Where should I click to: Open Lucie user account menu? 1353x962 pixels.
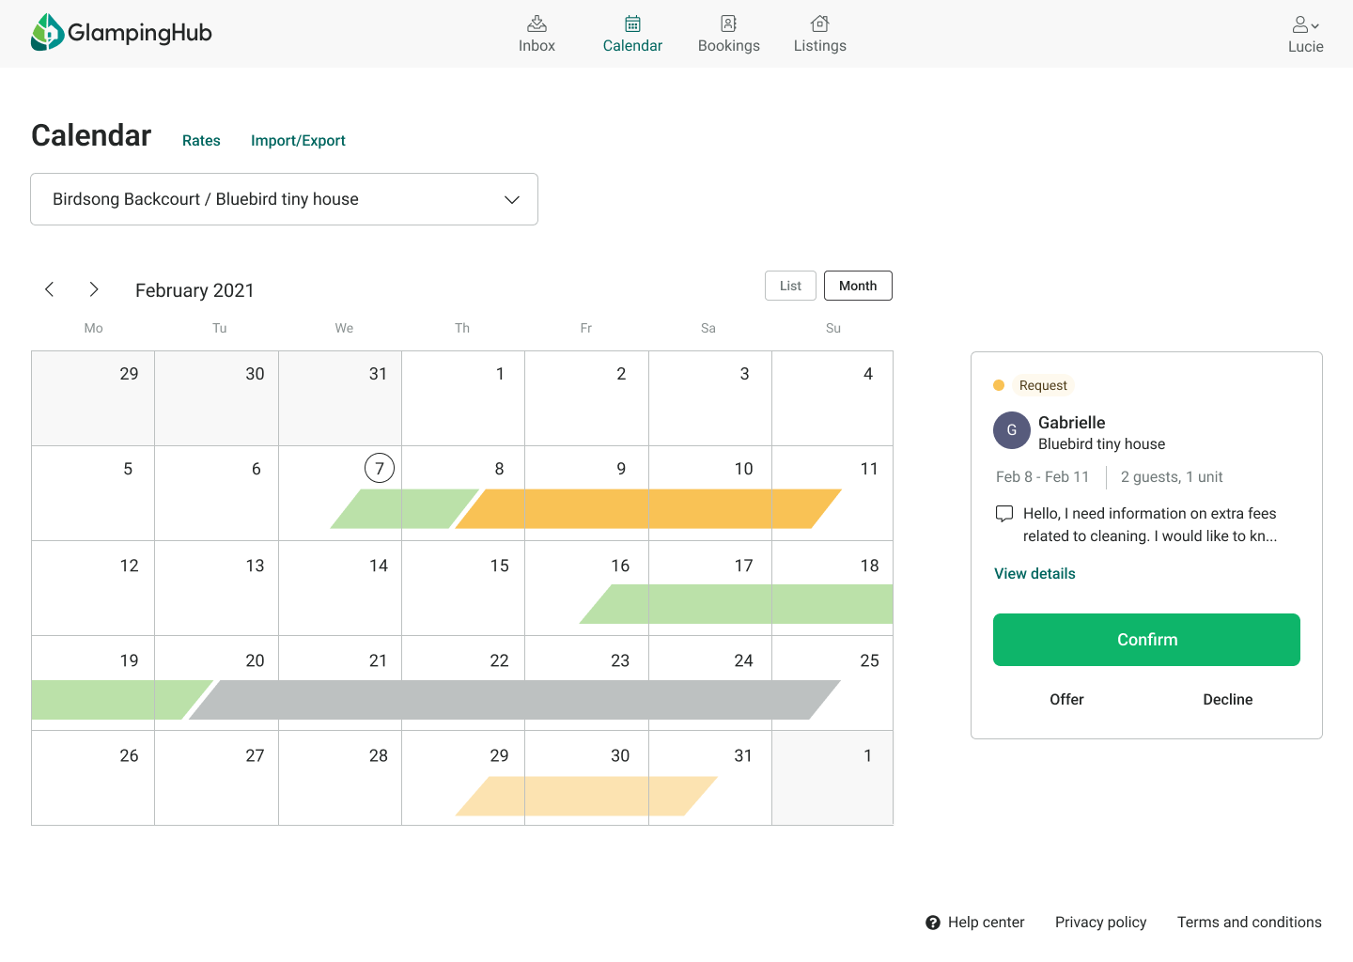[x=1305, y=34]
